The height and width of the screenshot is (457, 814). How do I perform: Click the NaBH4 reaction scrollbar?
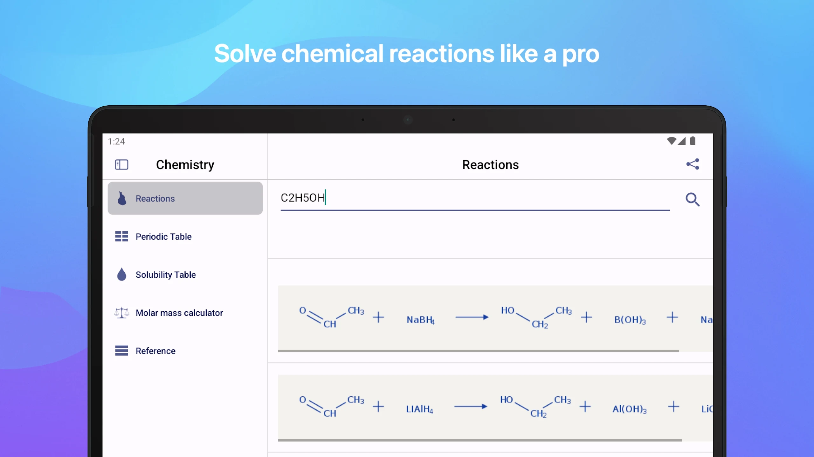point(478,351)
